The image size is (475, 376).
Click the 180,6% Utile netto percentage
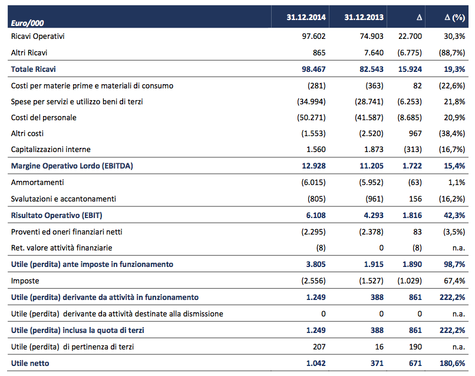[x=453, y=363]
